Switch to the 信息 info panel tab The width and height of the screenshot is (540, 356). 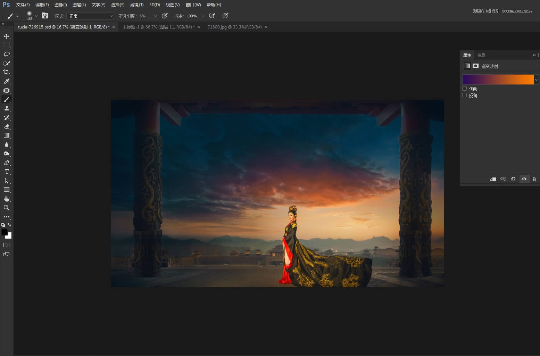coord(481,55)
